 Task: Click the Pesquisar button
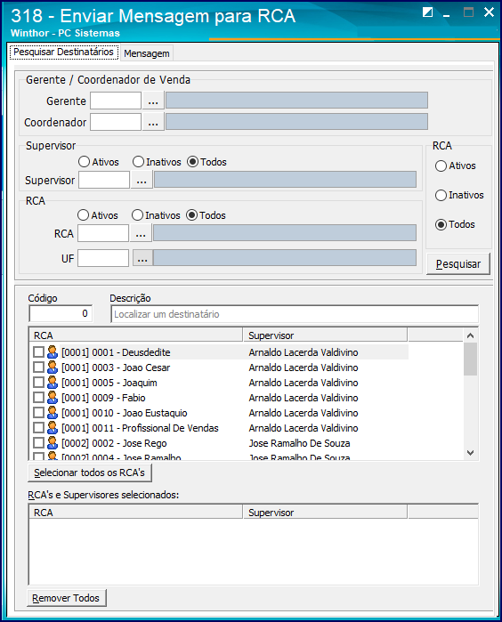coord(458,263)
